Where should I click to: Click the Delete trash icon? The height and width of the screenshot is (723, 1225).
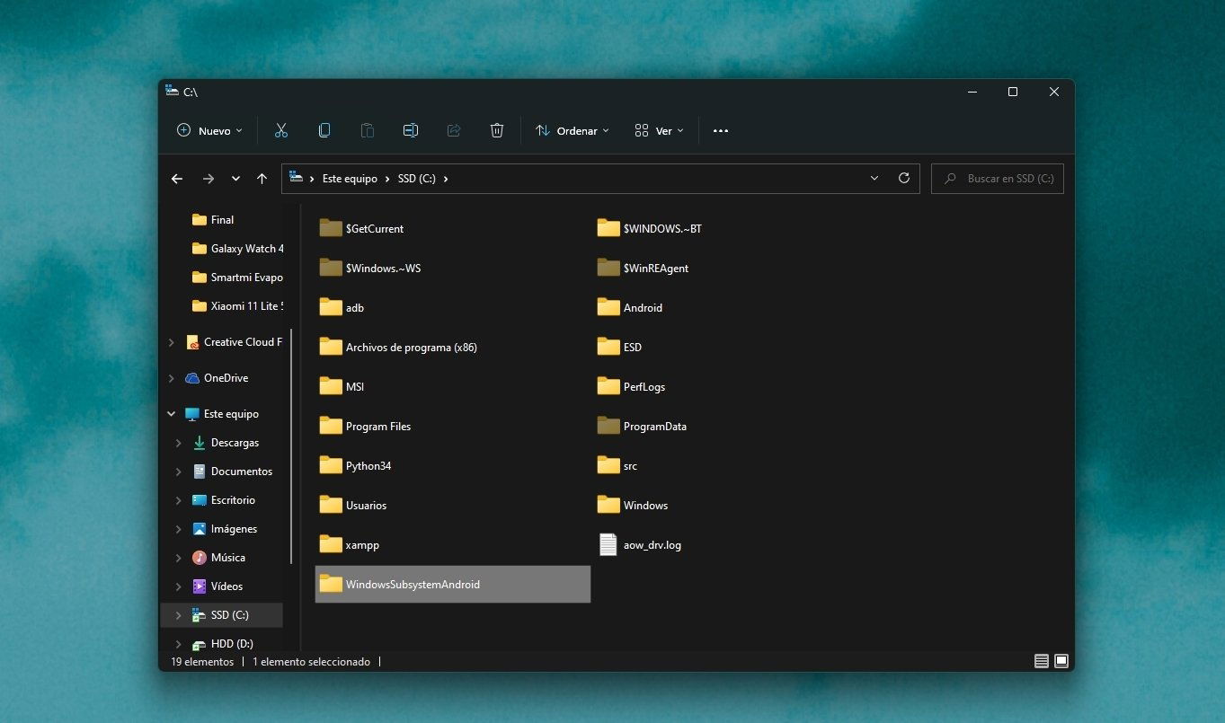497,130
